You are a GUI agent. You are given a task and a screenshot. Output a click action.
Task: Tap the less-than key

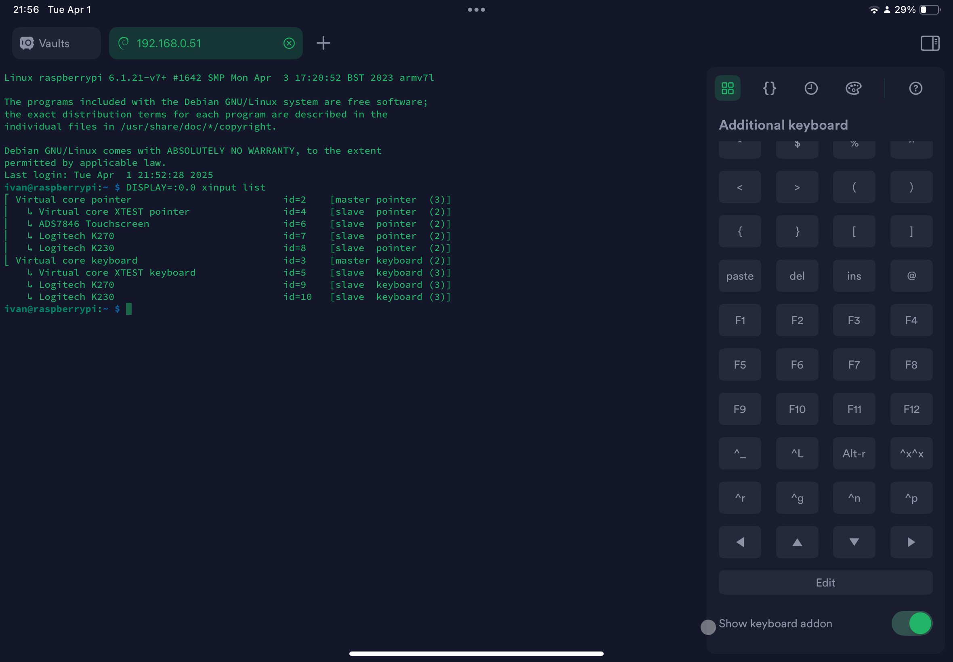(740, 187)
